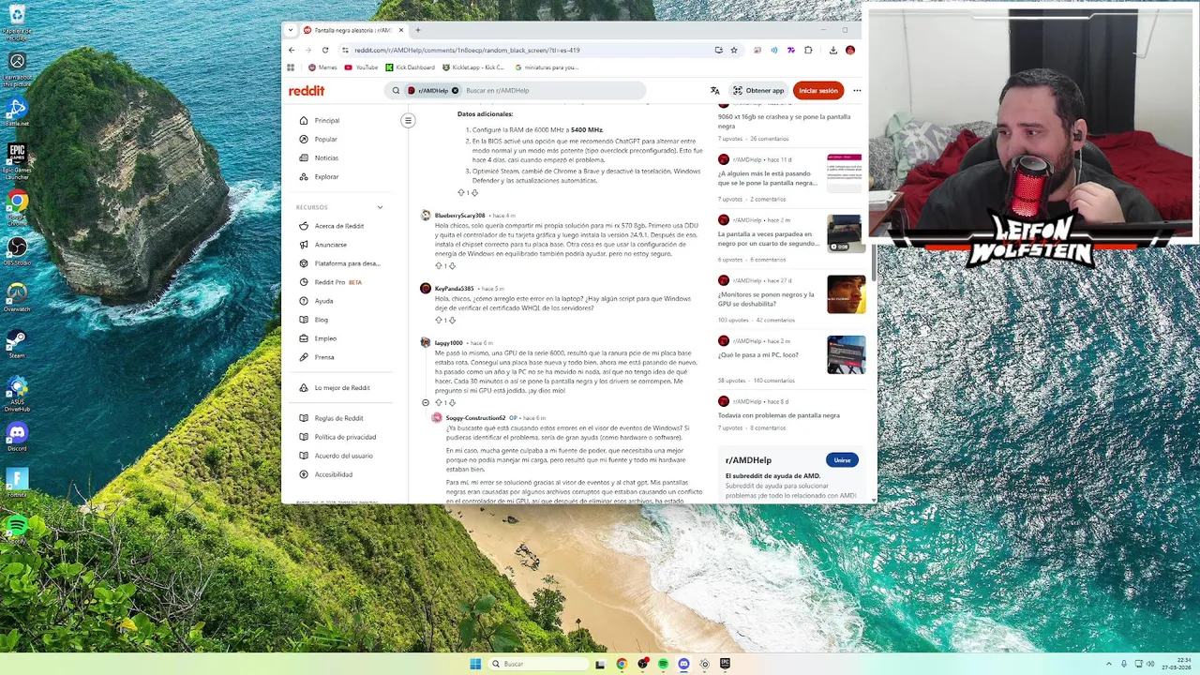Downvote laggy1000's comment

452,403
